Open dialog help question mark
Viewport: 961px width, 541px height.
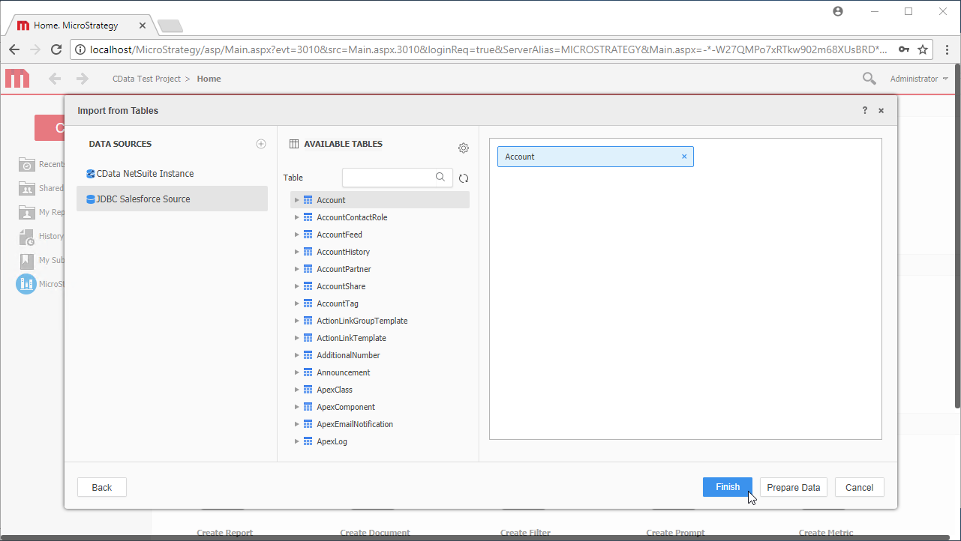click(865, 110)
